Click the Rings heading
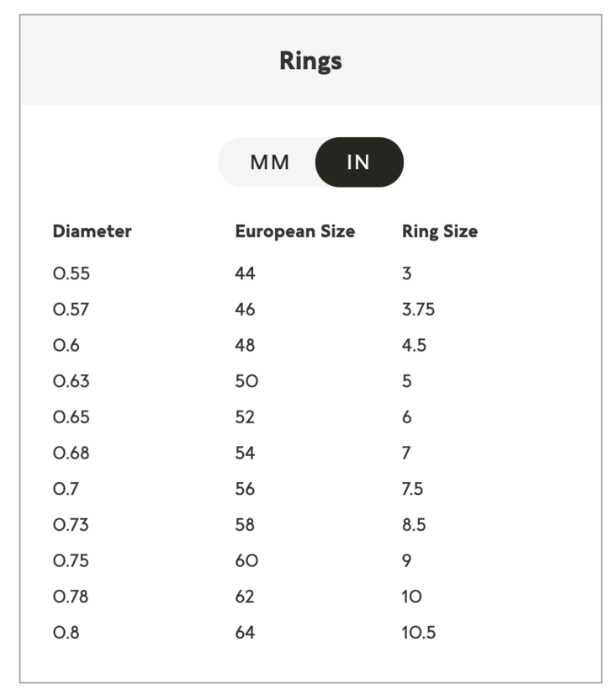The height and width of the screenshot is (695, 614). tap(310, 61)
